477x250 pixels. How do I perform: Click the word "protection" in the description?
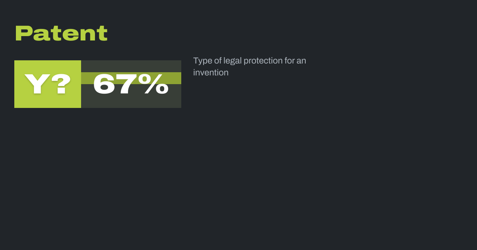click(x=263, y=61)
